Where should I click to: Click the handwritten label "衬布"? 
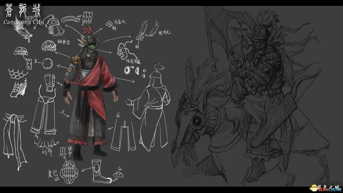(47, 152)
